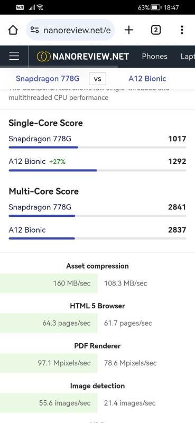This screenshot has width=195, height=423.
Task: Open the Snapdragon 778G link in header
Action: (x=48, y=79)
